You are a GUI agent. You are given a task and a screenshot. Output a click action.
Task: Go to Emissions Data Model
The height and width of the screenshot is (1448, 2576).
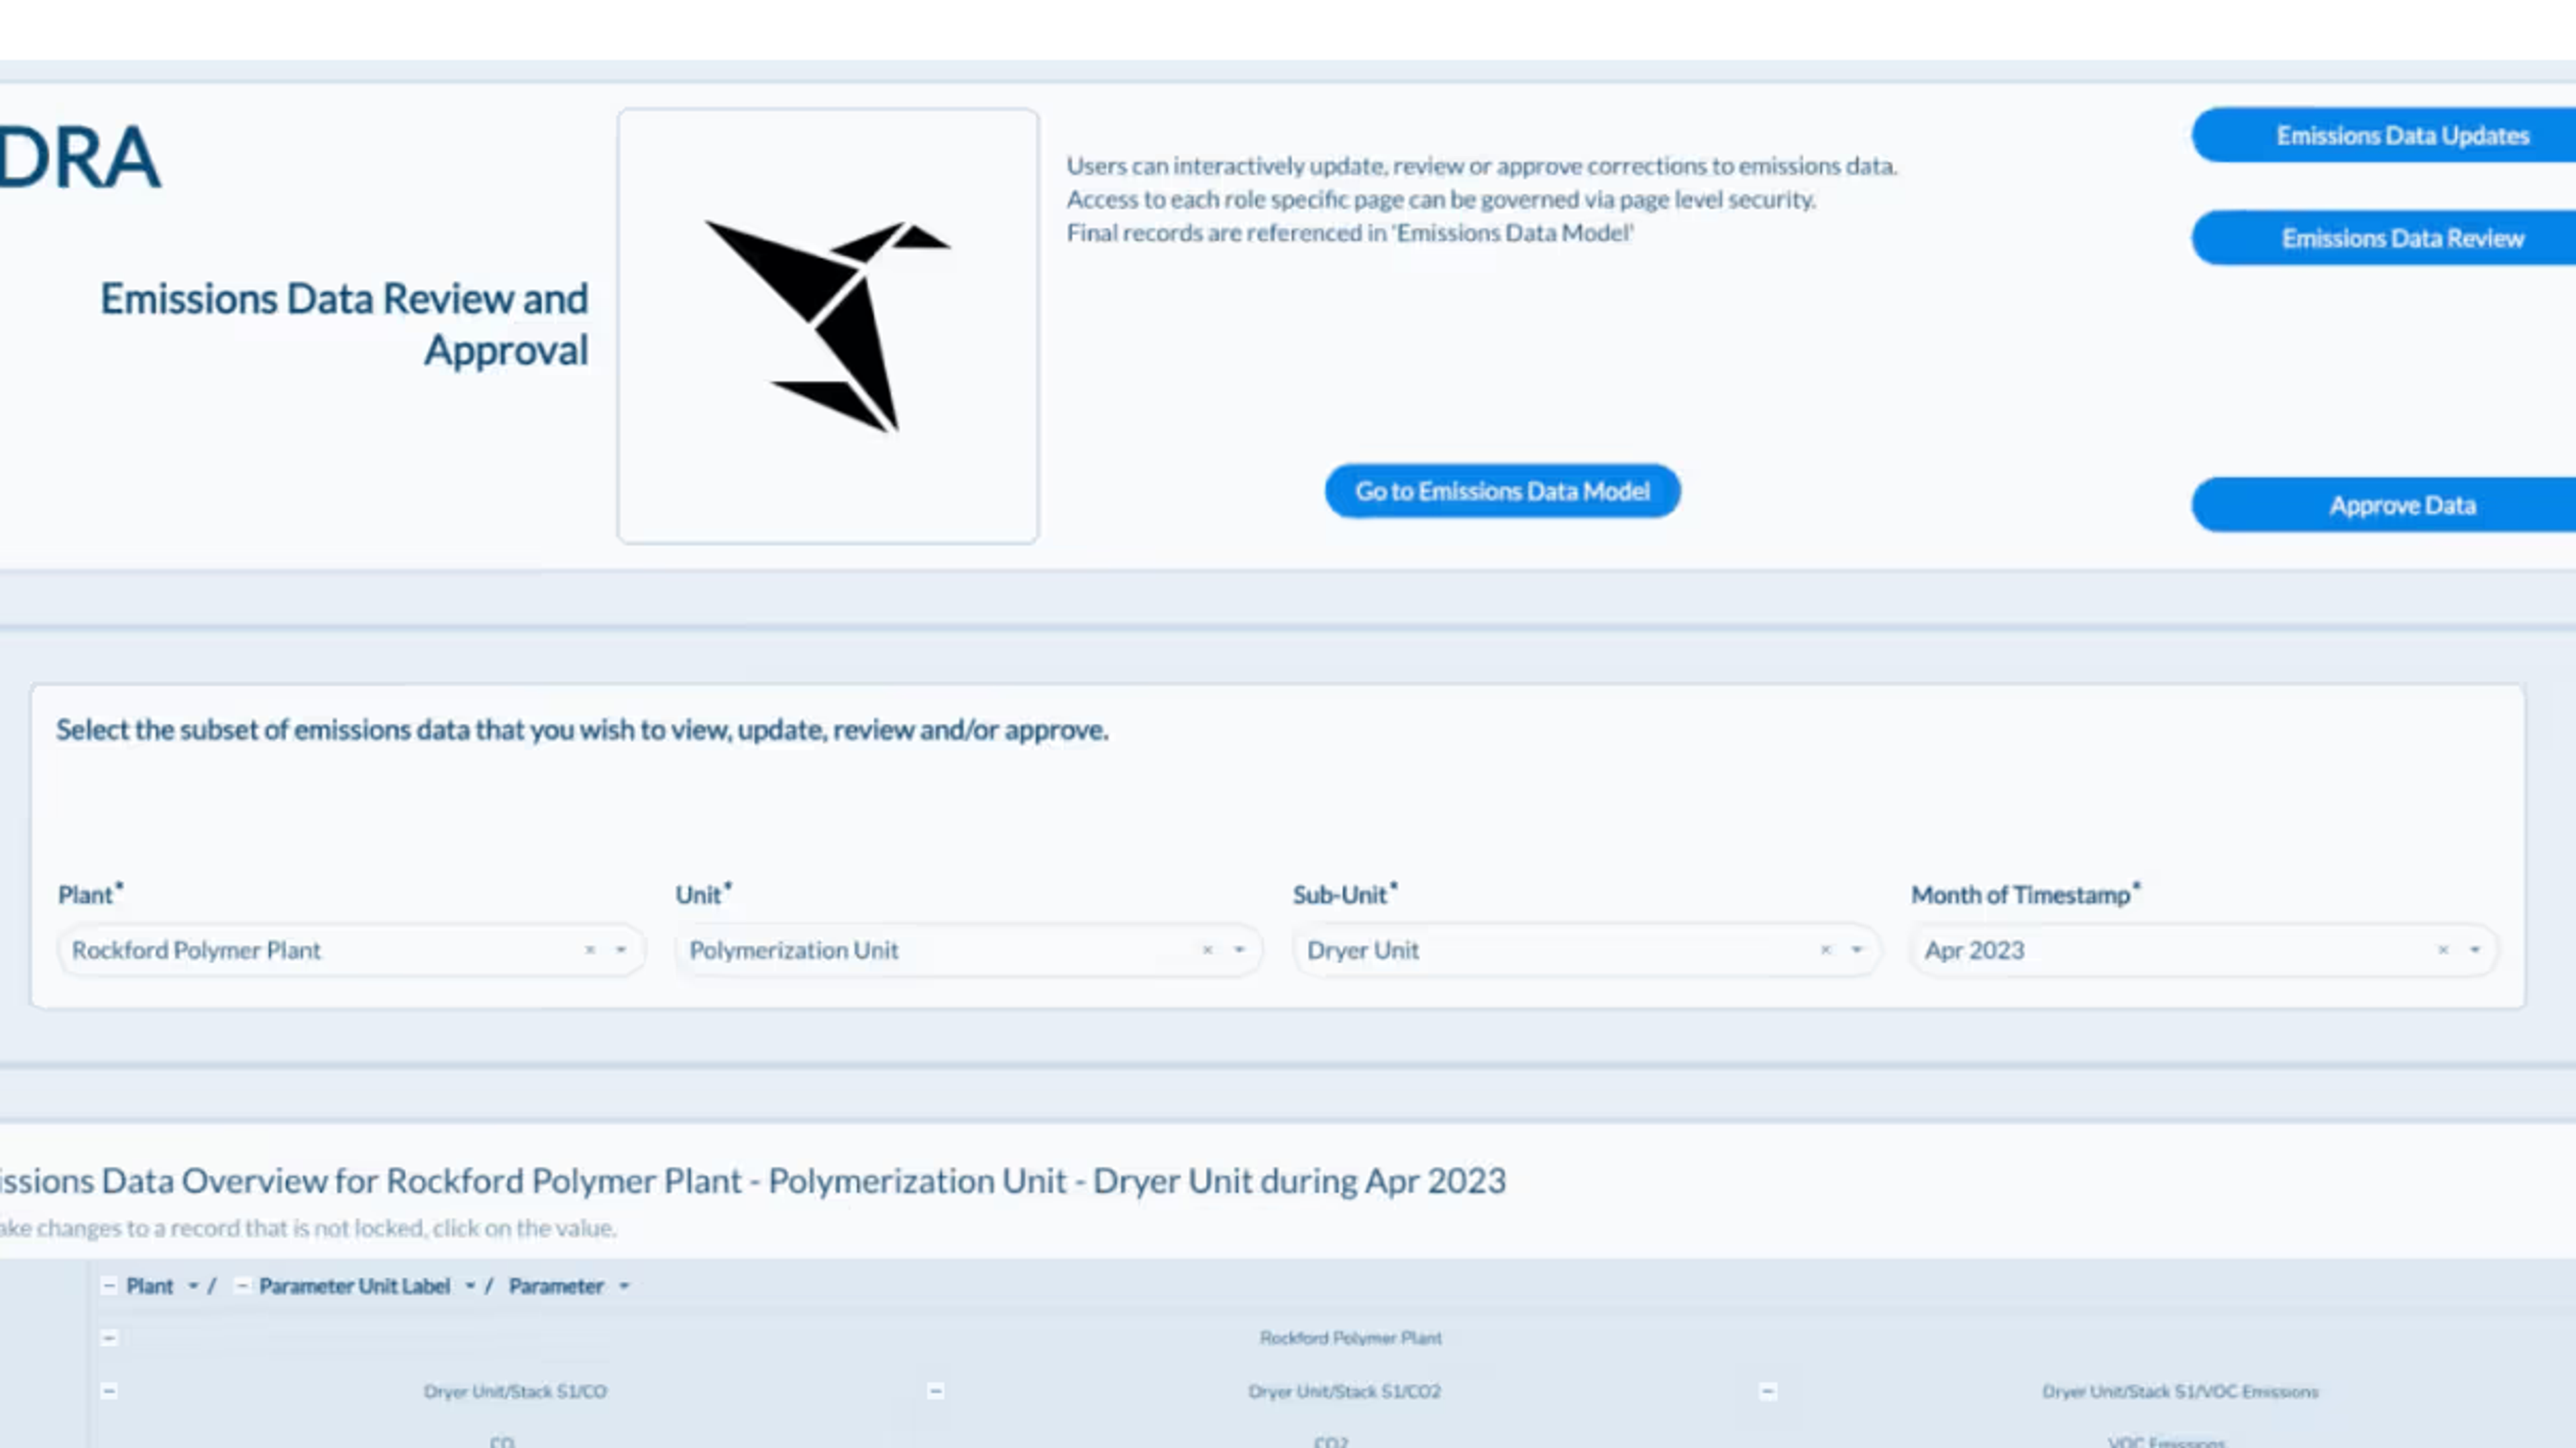(1502, 491)
